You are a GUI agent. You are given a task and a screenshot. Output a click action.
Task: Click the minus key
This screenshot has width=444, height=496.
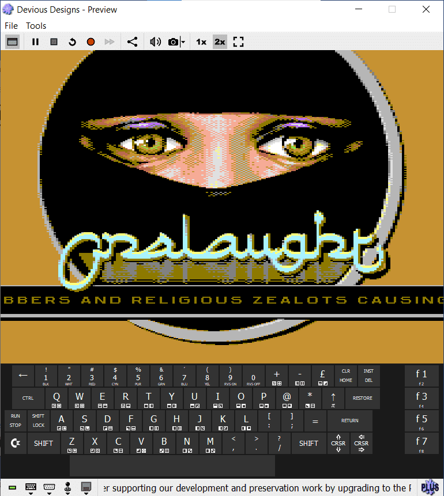[300, 376]
